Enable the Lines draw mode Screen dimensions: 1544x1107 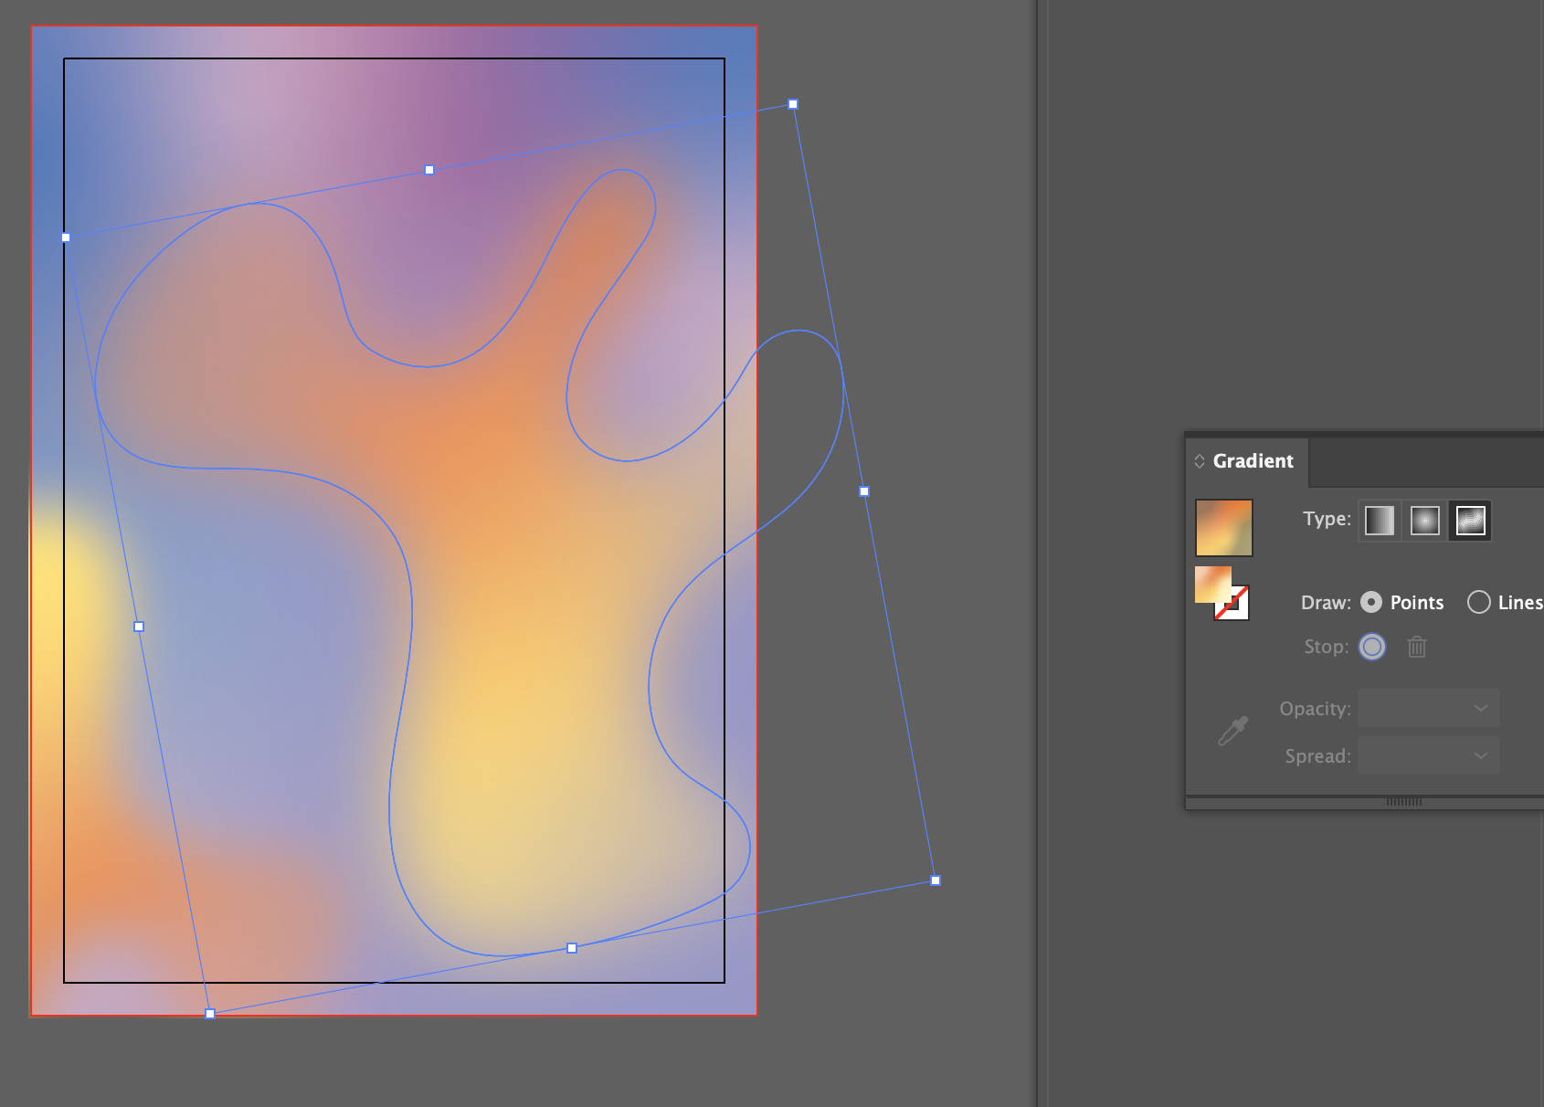click(x=1478, y=602)
